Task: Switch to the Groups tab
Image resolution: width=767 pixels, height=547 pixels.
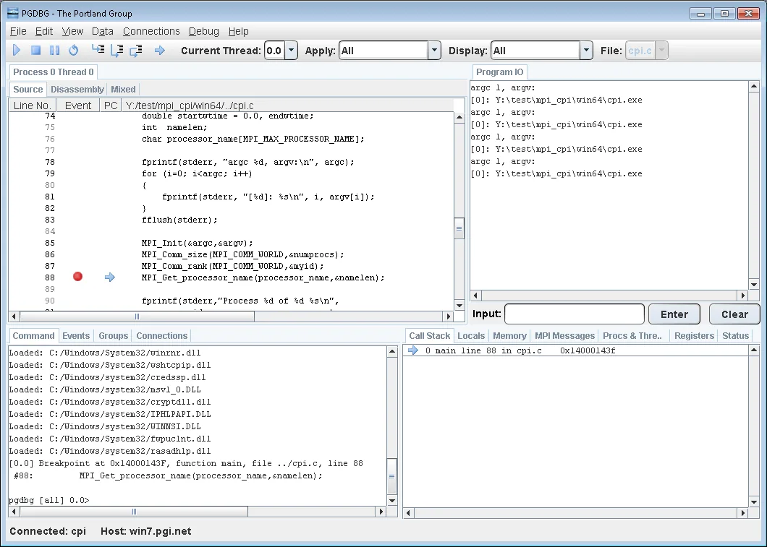Action: click(x=113, y=335)
